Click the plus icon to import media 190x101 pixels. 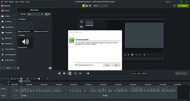(x=18, y=68)
